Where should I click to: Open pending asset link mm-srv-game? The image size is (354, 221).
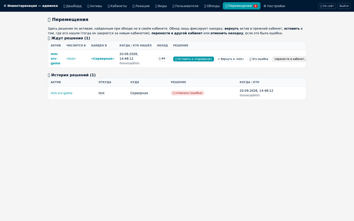56,59
